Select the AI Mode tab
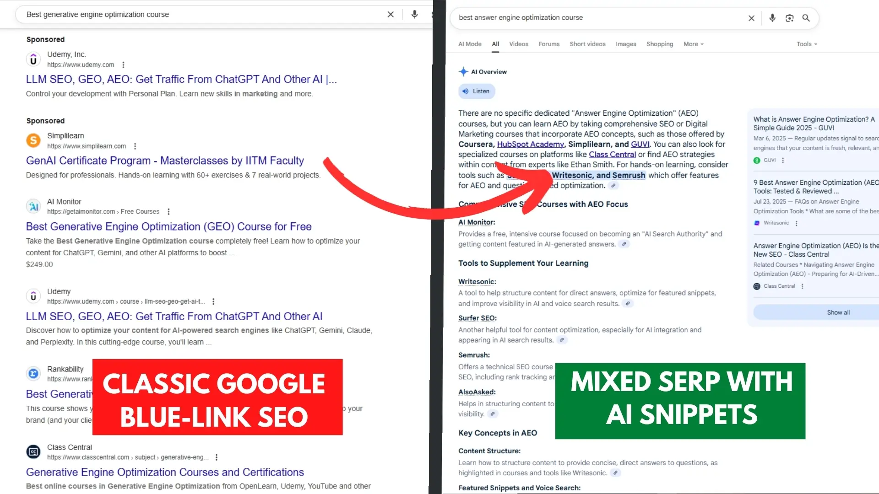Screen dimensions: 879x494 [x=469, y=44]
